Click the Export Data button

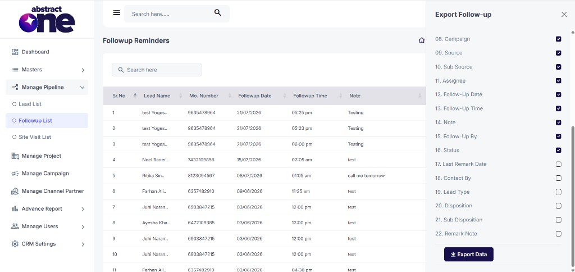click(x=469, y=255)
